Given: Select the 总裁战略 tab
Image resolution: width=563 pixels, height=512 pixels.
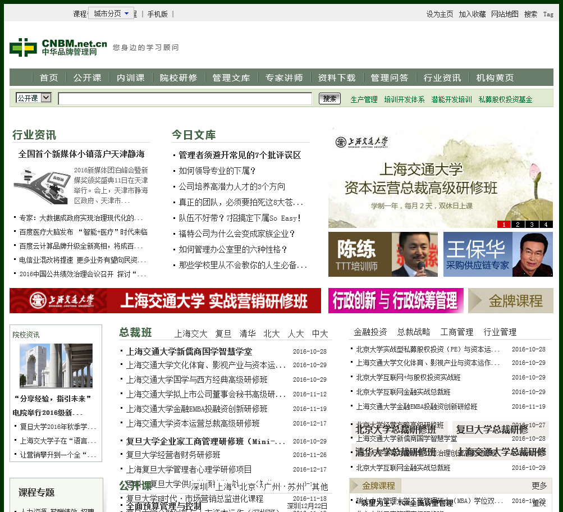Looking at the screenshot, I should [x=414, y=332].
